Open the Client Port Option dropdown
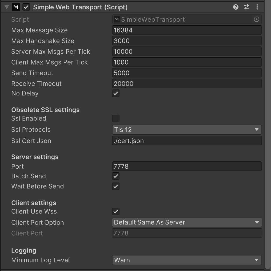 187,222
